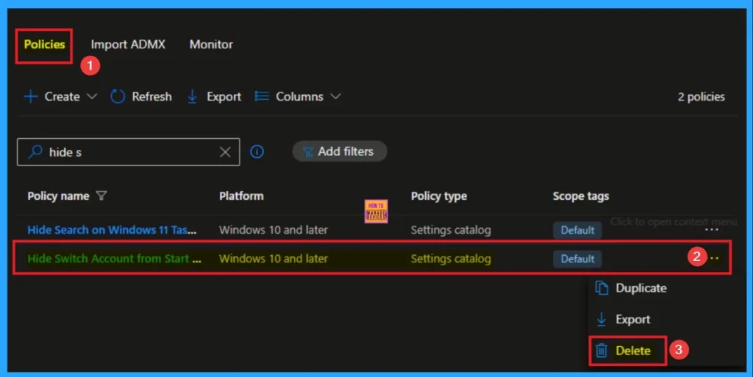Click the Refresh circular arrow icon
The height and width of the screenshot is (377, 753).
tap(118, 96)
